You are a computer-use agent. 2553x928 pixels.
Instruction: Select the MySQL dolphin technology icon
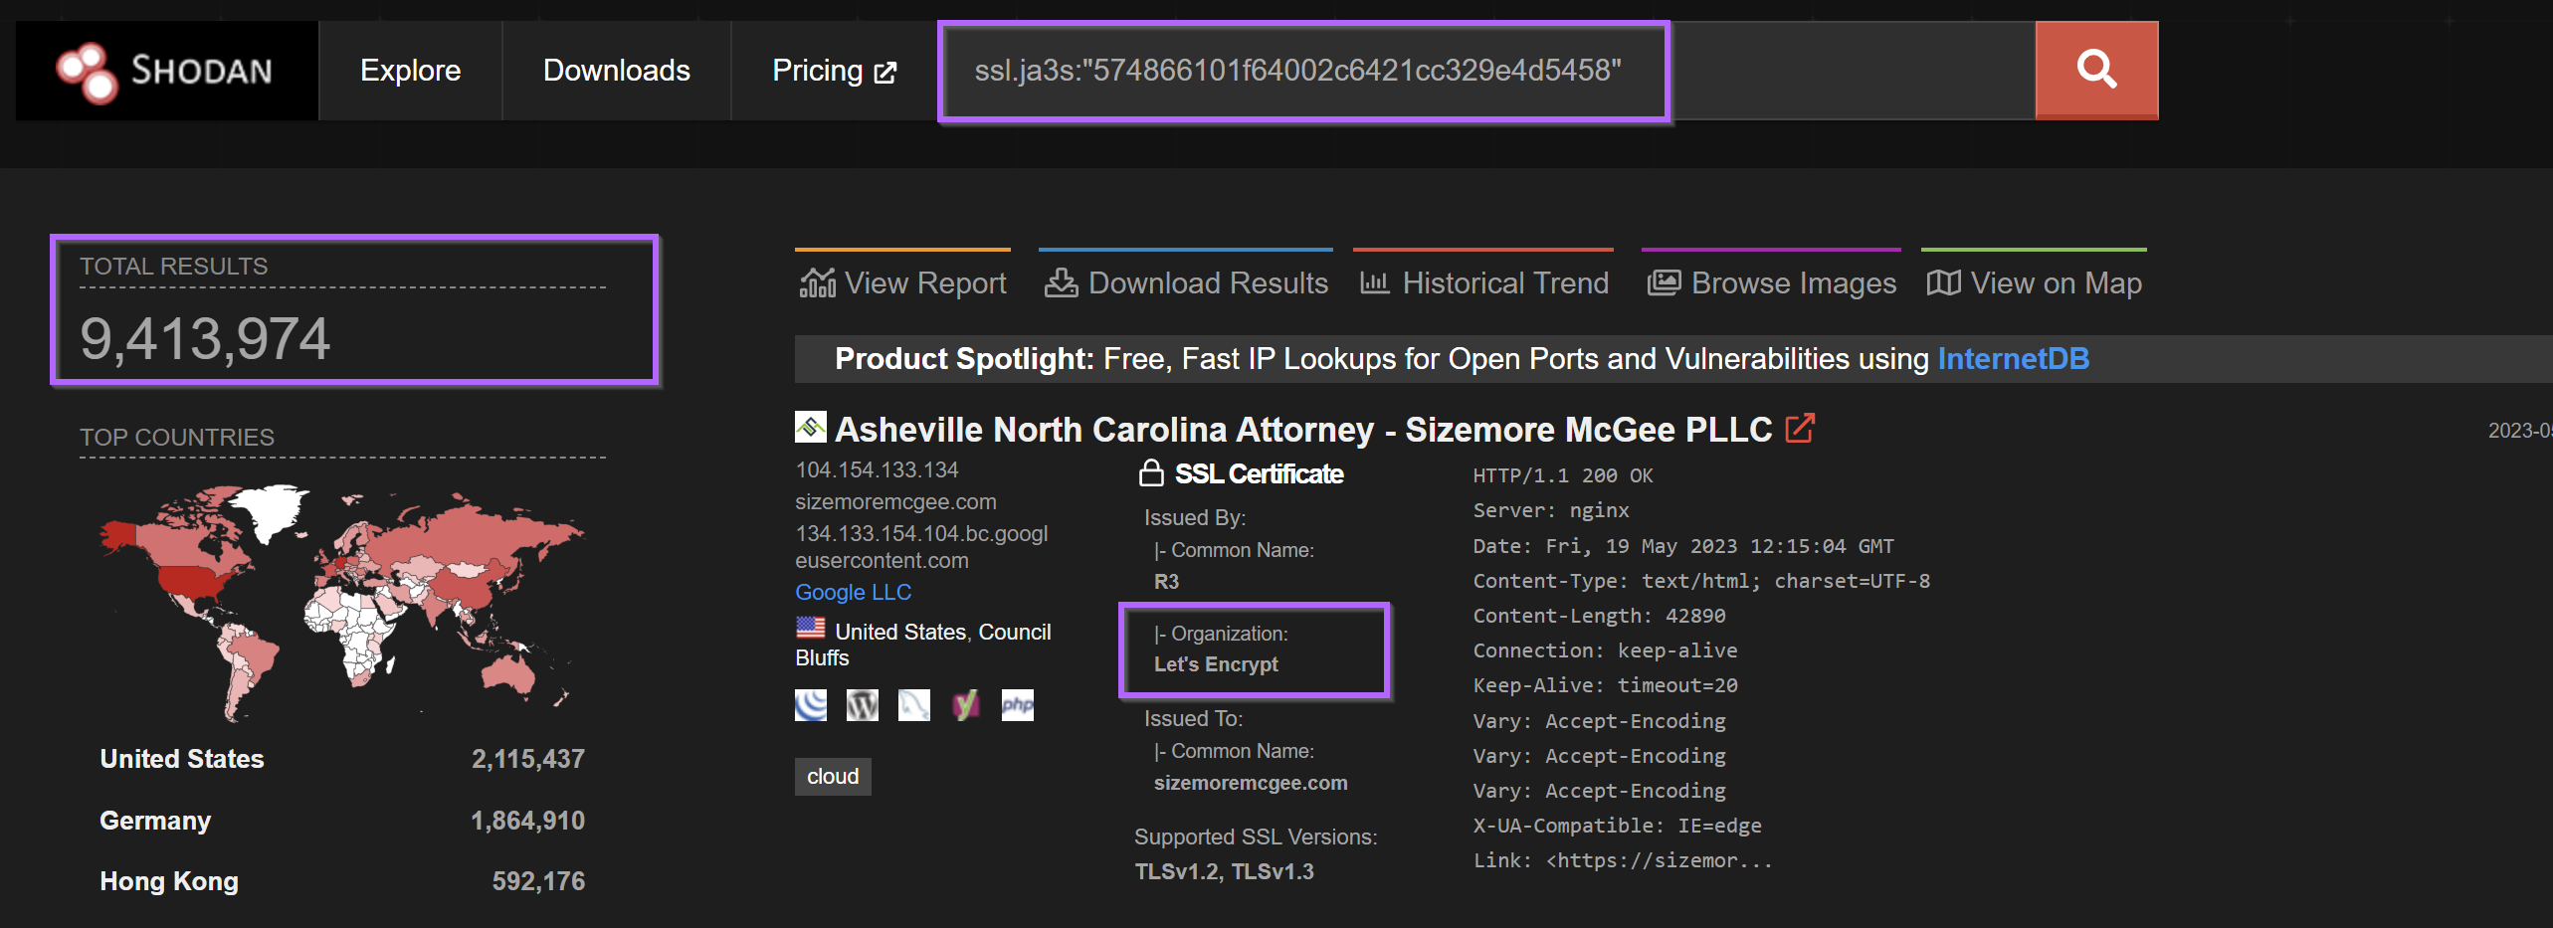[x=914, y=705]
